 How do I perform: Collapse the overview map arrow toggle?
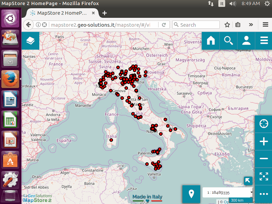[248, 180]
